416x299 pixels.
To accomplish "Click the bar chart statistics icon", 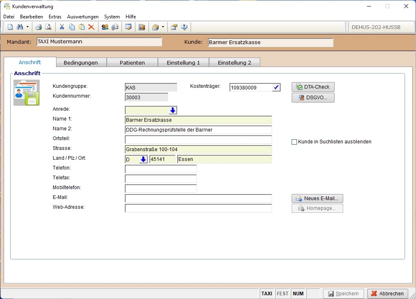I will 142,27.
